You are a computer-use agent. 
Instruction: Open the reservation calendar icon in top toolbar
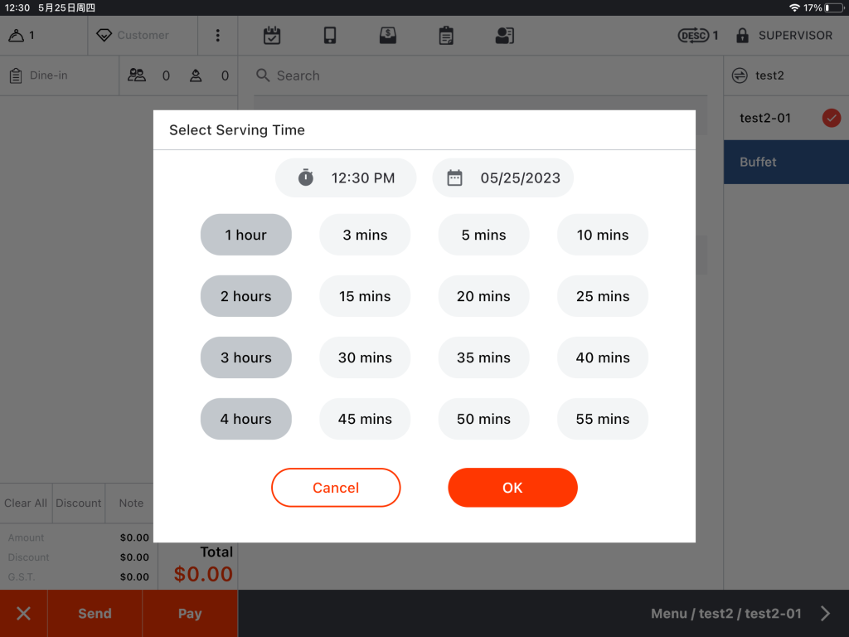[272, 36]
